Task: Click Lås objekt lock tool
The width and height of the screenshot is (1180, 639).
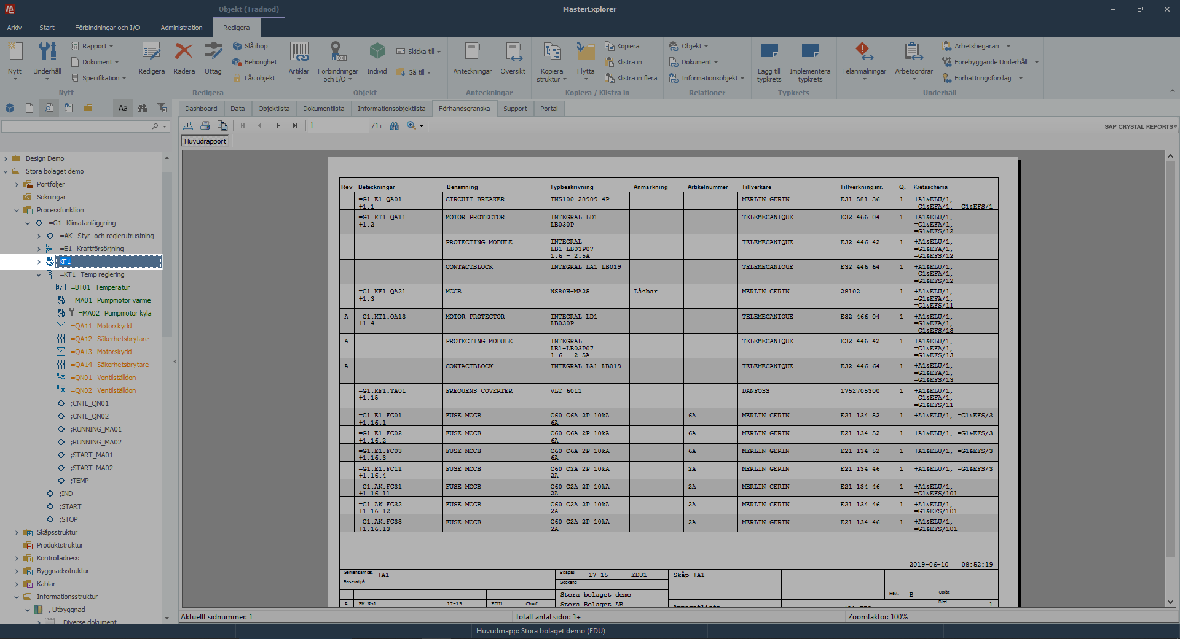Action: pos(254,78)
